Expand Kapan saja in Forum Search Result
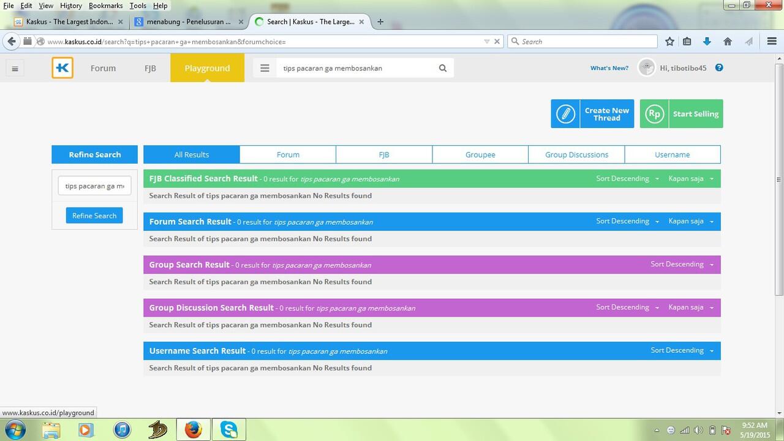 pos(692,221)
